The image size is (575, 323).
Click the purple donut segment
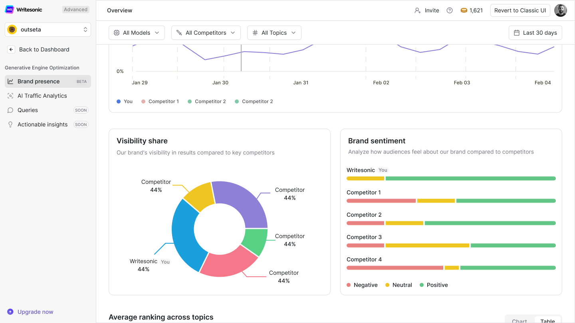coord(244,201)
